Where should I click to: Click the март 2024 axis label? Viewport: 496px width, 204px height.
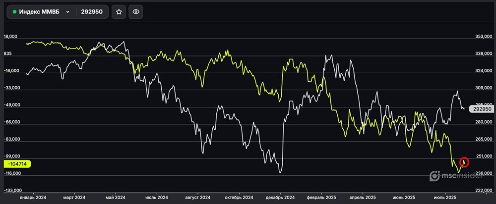click(x=74, y=198)
